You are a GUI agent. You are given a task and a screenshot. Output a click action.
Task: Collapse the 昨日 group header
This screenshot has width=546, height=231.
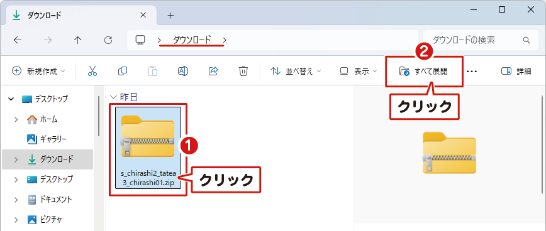click(113, 97)
